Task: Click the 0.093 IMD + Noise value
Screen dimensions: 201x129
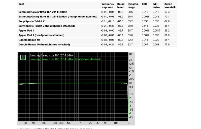Action: (x=156, y=35)
